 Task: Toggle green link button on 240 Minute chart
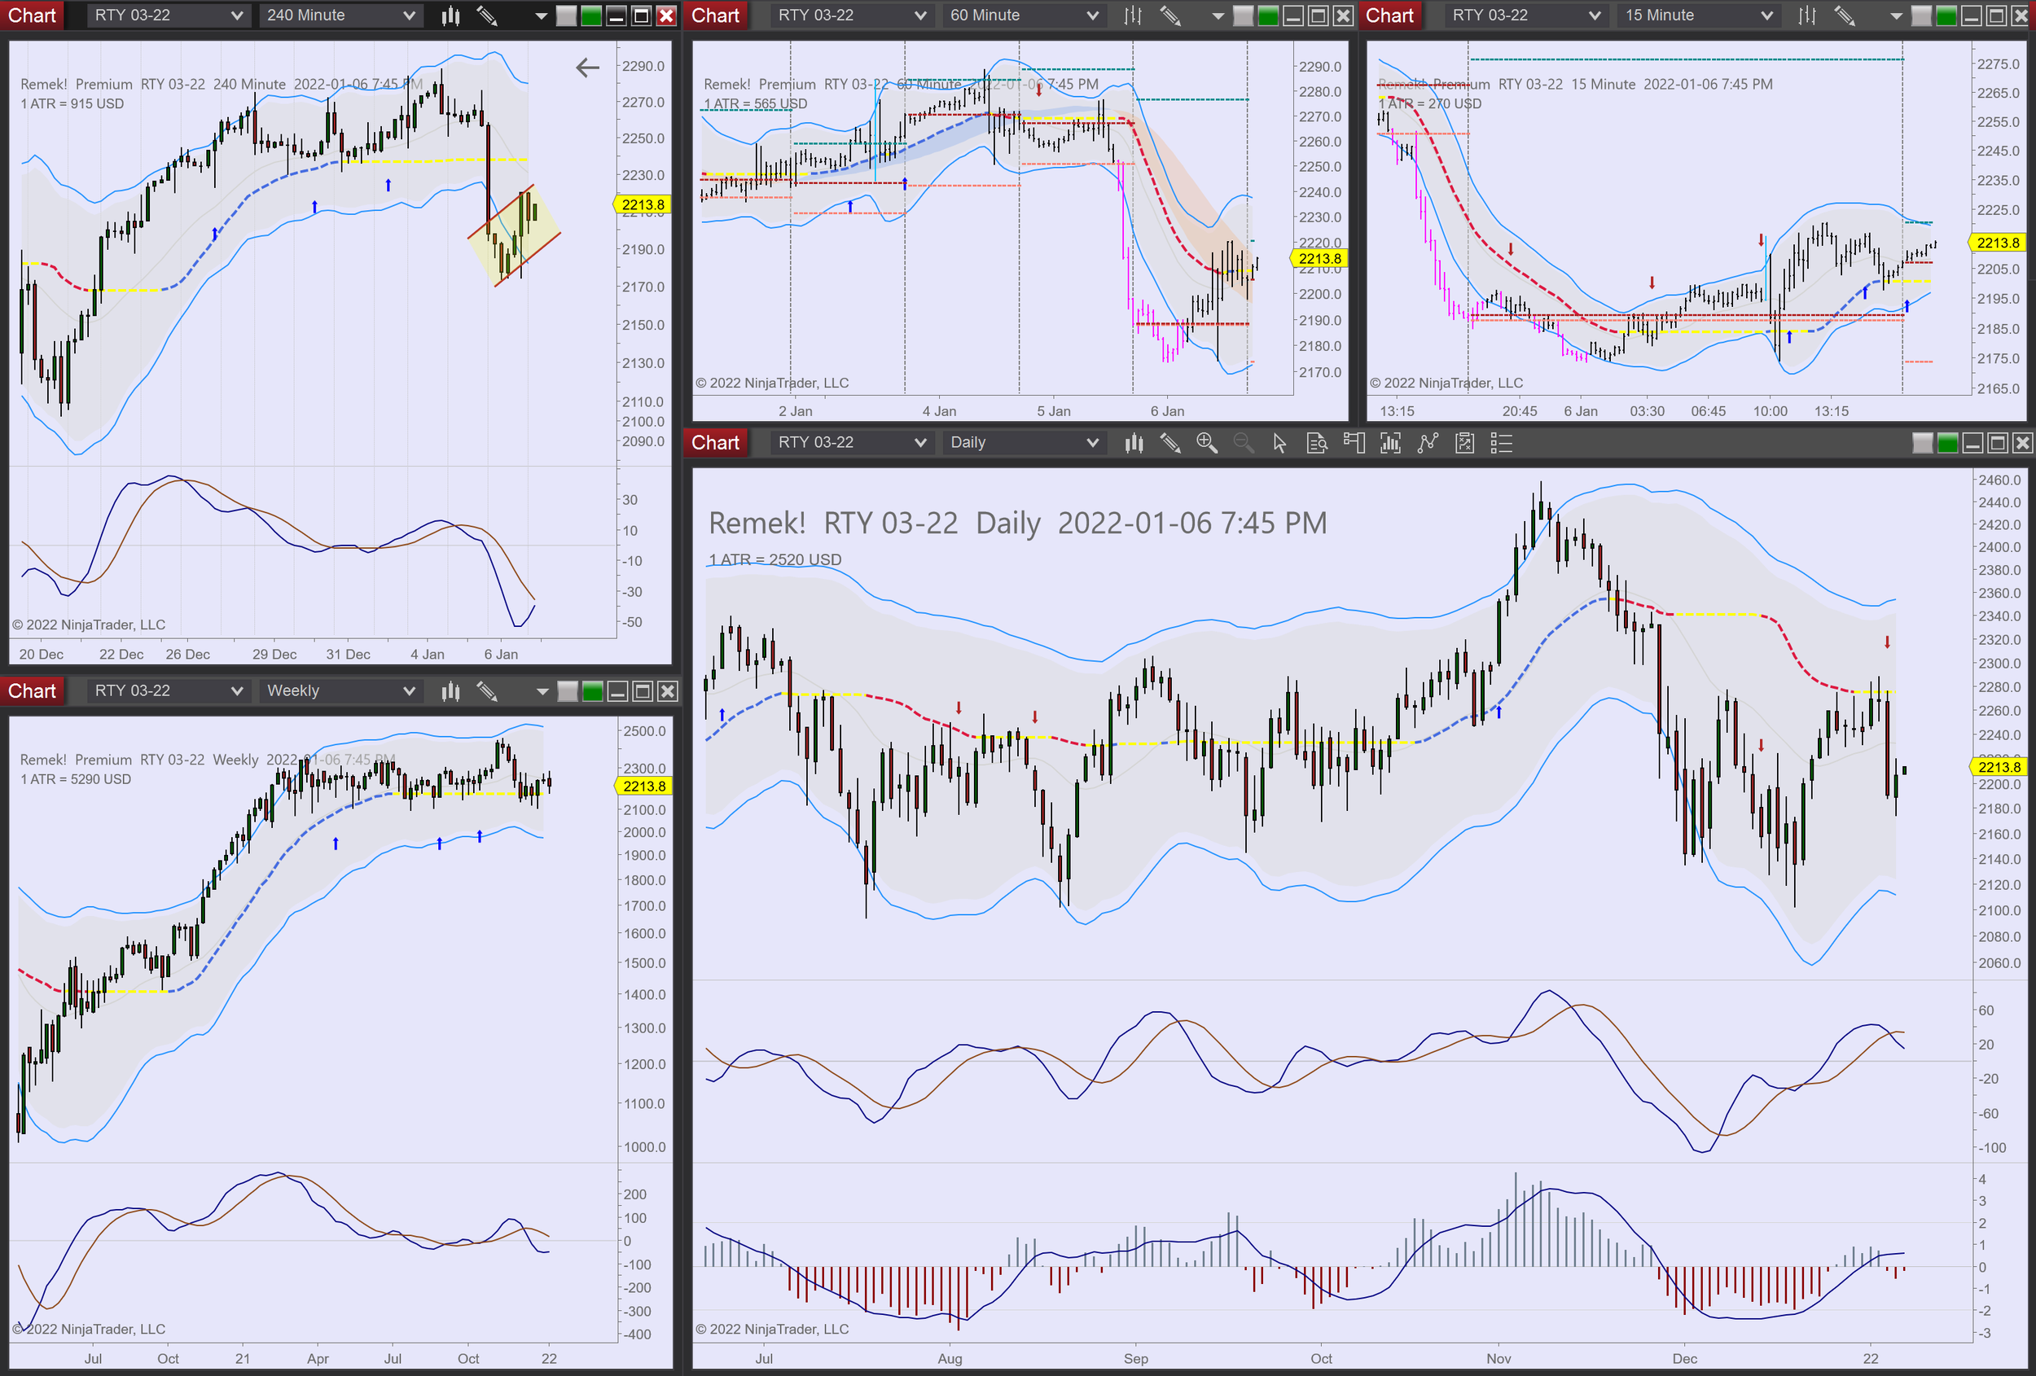pos(591,15)
